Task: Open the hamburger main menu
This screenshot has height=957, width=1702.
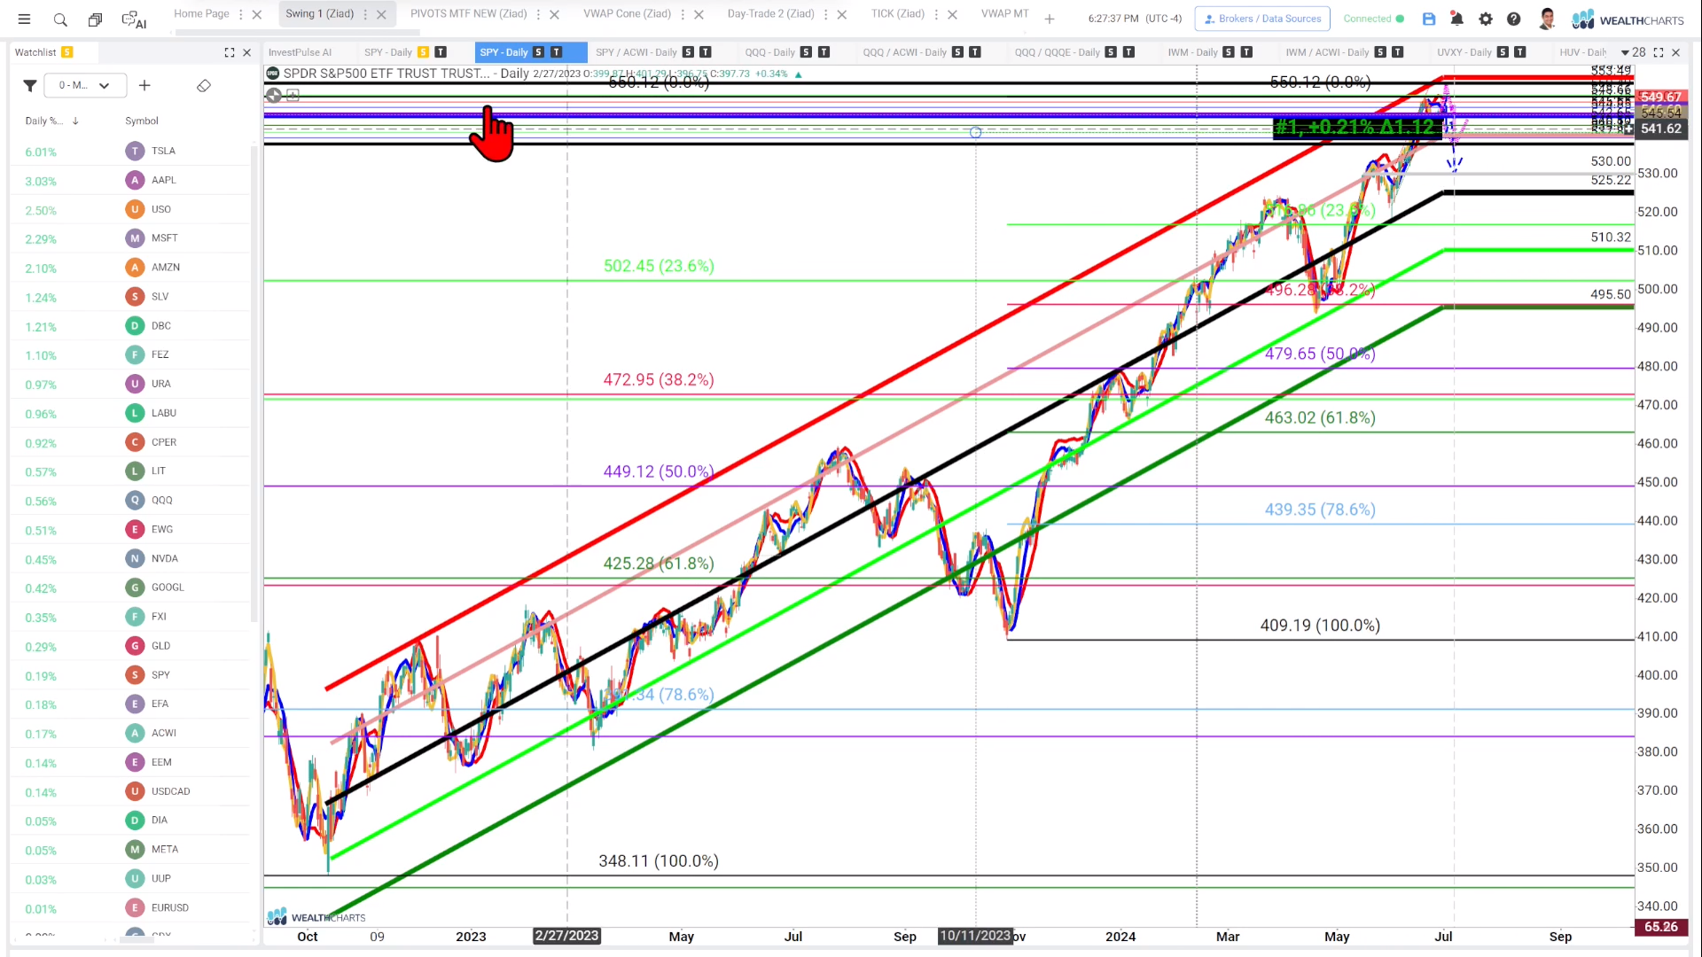Action: click(24, 19)
